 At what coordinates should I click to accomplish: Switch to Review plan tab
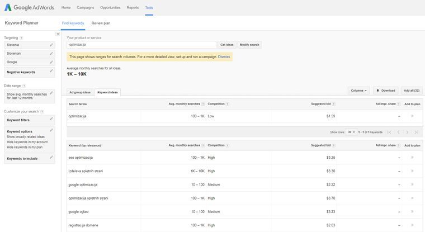tap(101, 23)
